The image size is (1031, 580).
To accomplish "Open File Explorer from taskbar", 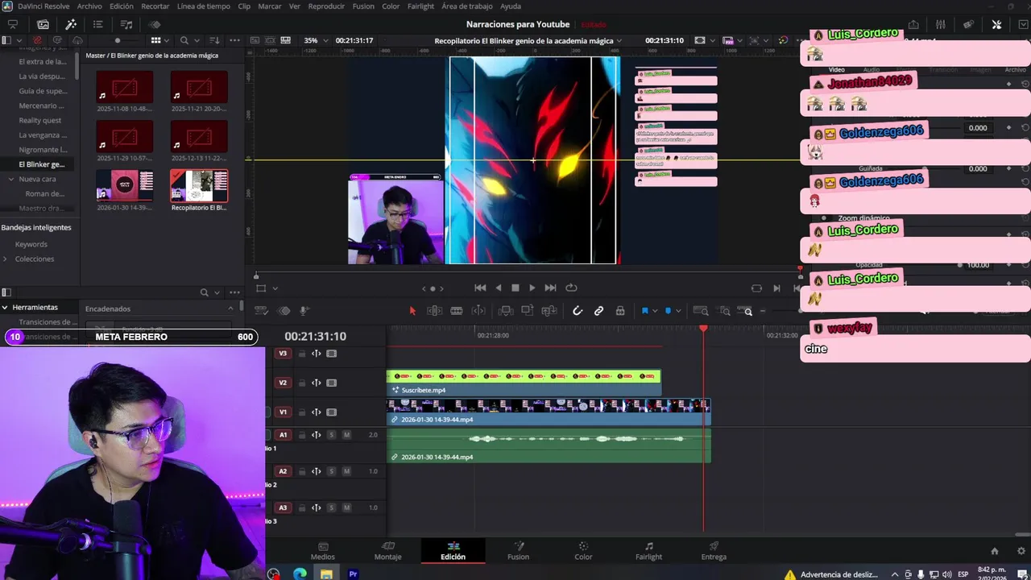I will point(326,574).
